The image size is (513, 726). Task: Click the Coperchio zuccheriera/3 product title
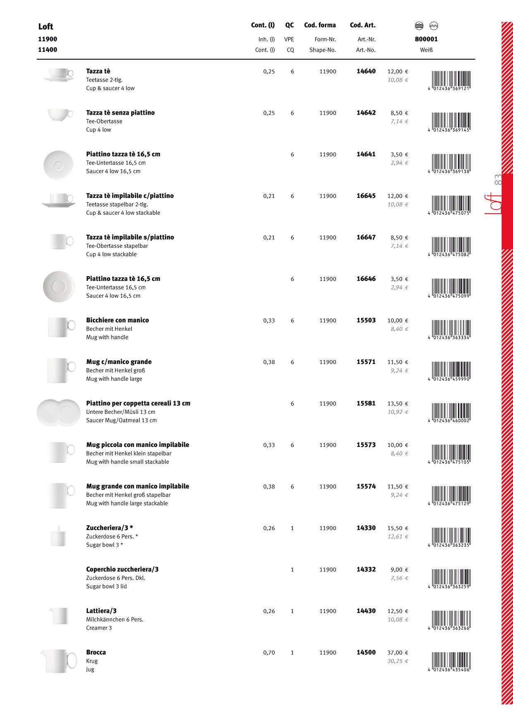tap(122, 569)
